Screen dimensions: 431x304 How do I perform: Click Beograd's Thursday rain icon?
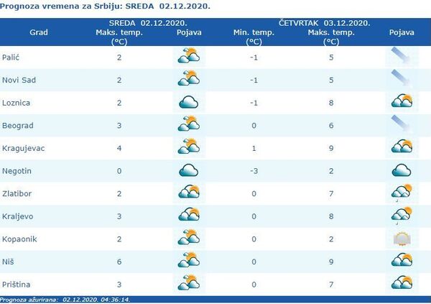(x=401, y=124)
